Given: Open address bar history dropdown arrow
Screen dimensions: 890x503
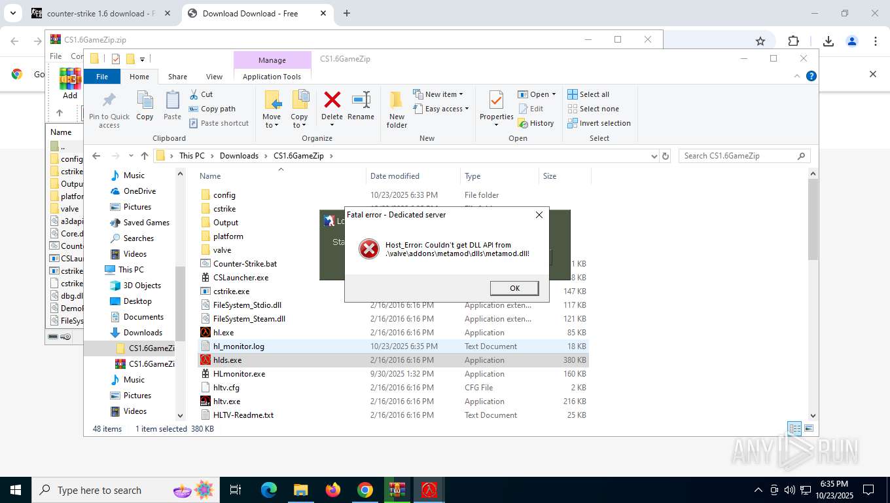Looking at the screenshot, I should coord(654,156).
